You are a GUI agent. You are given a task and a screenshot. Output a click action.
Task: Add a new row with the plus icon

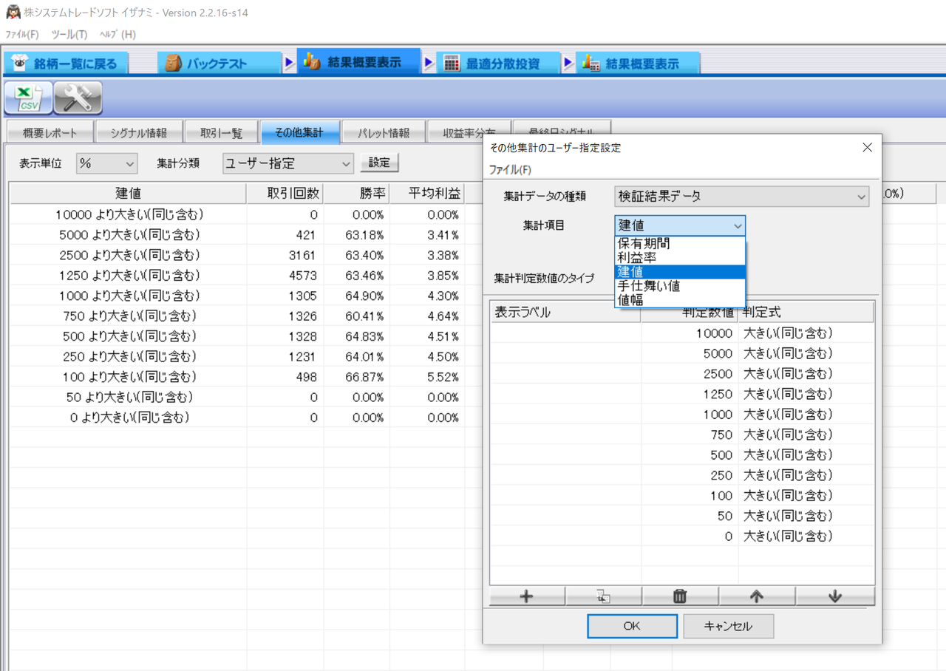point(527,596)
